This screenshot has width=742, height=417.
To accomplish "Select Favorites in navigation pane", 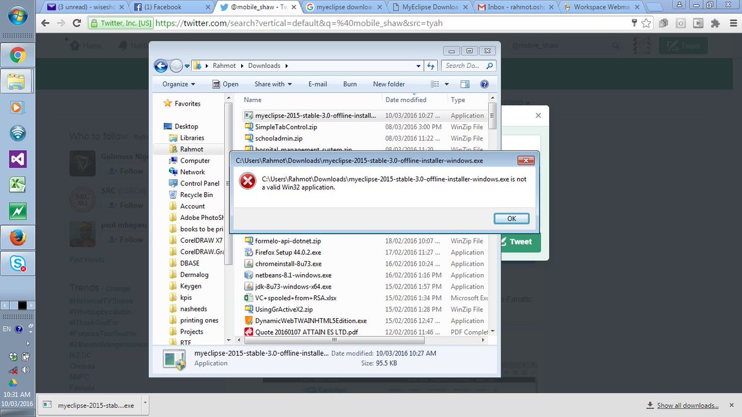I will point(182,104).
